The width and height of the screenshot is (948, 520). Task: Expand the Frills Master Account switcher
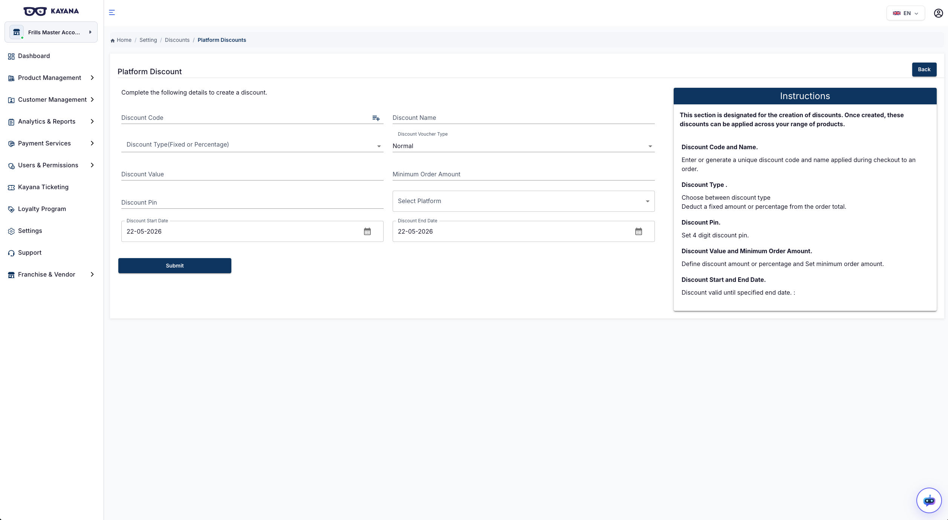tap(51, 32)
